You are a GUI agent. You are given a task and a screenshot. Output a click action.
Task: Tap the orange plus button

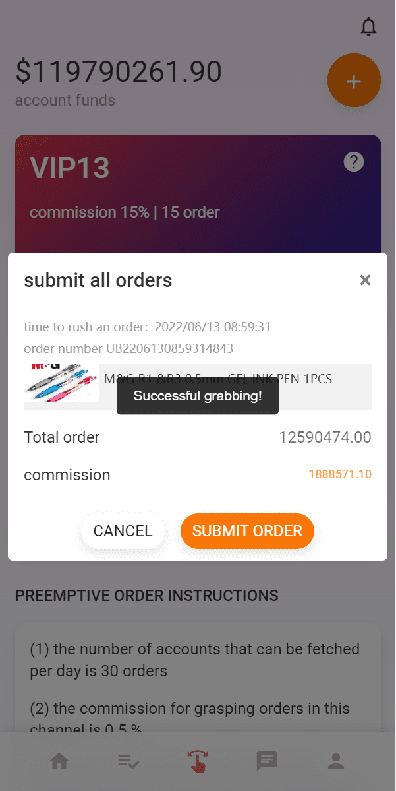354,80
